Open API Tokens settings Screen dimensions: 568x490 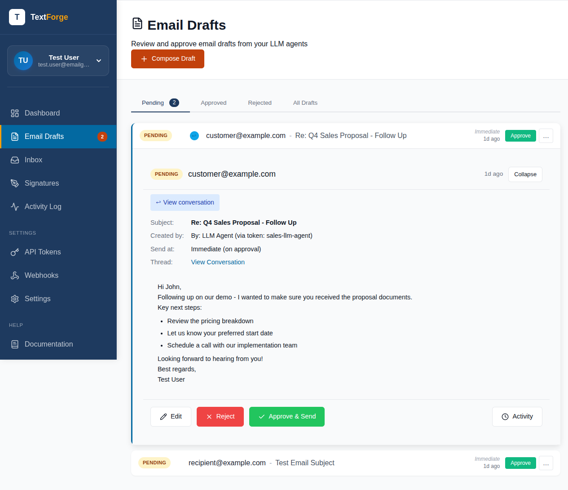tap(58, 252)
